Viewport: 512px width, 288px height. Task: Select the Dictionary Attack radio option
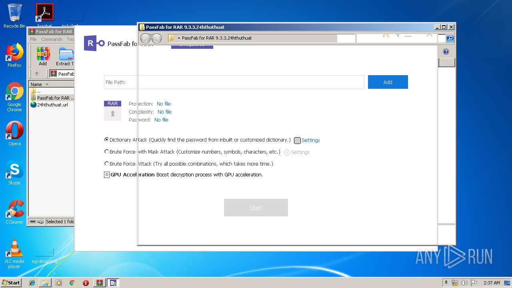click(x=106, y=140)
